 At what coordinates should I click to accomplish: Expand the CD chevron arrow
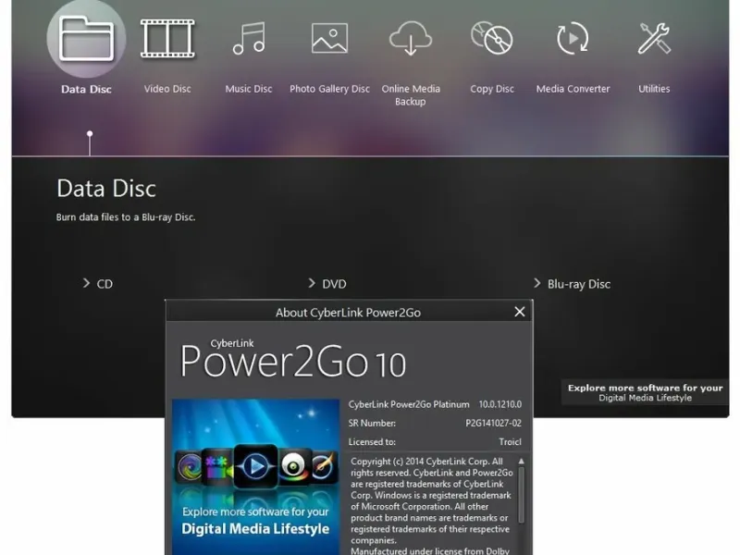86,283
